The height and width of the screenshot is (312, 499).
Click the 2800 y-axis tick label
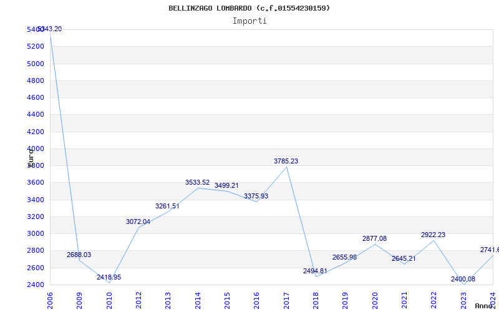[36, 251]
